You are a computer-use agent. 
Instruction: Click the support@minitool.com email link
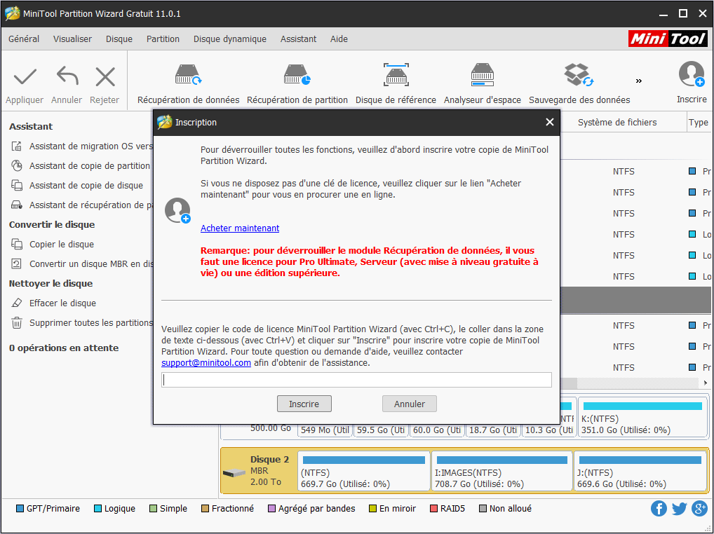coord(206,363)
